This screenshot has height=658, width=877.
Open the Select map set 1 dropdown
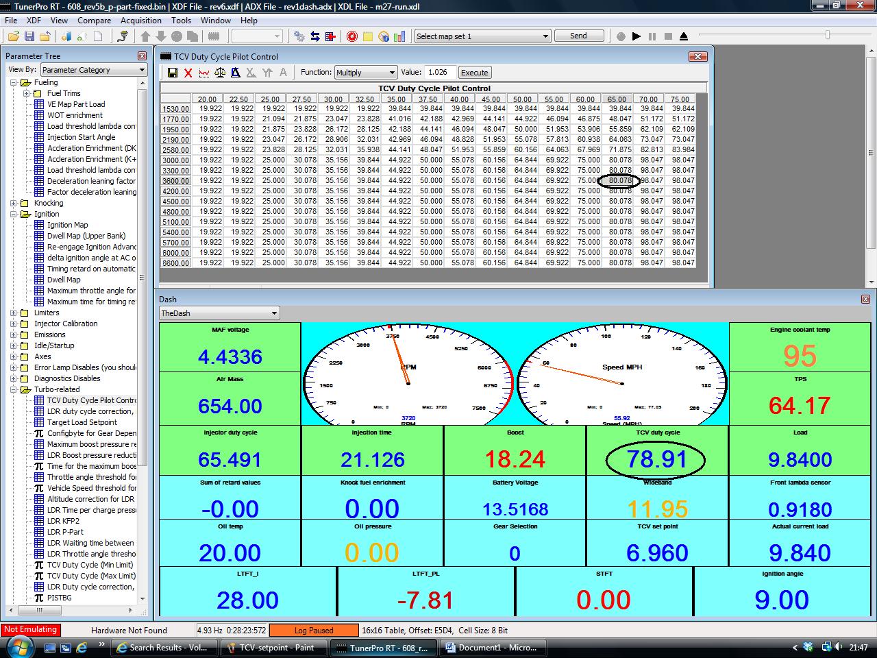pos(482,36)
